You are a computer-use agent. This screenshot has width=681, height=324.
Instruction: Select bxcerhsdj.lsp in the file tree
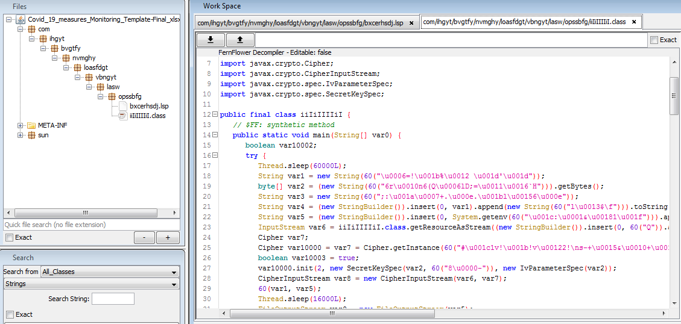(x=149, y=106)
